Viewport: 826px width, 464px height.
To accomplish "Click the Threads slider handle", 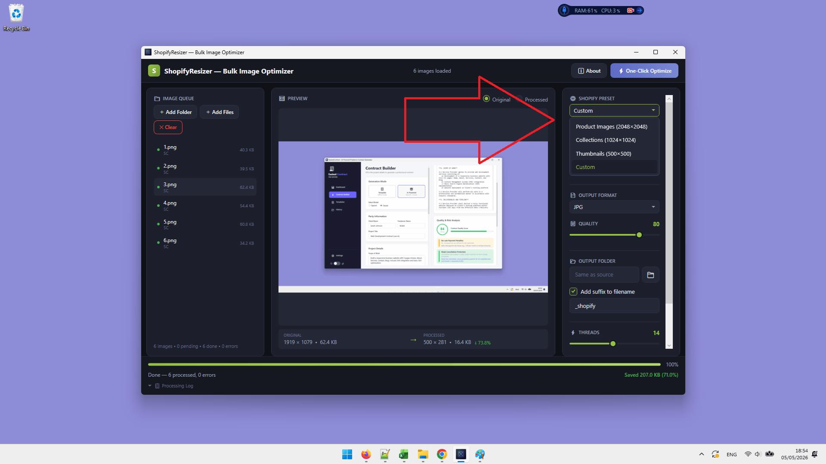I will click(613, 344).
